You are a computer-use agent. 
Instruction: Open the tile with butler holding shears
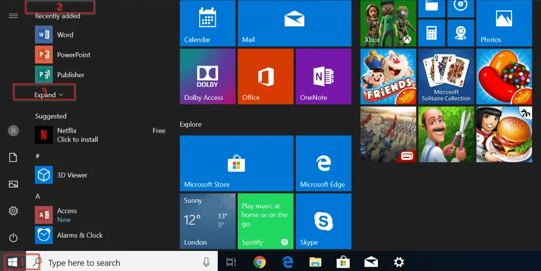point(446,134)
